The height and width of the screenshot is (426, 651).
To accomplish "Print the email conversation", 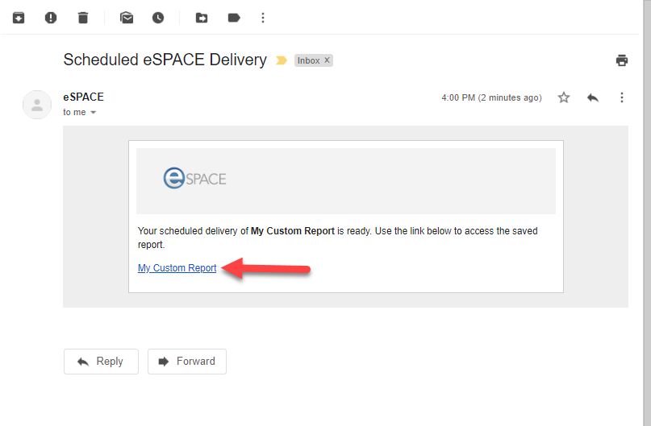I will 621,60.
